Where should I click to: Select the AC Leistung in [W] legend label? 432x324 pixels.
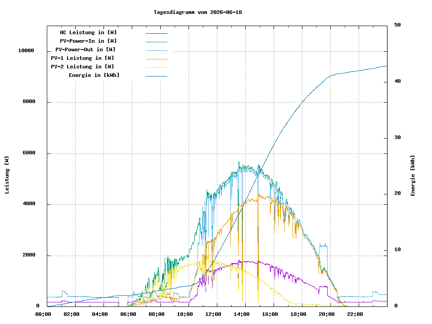click(88, 32)
